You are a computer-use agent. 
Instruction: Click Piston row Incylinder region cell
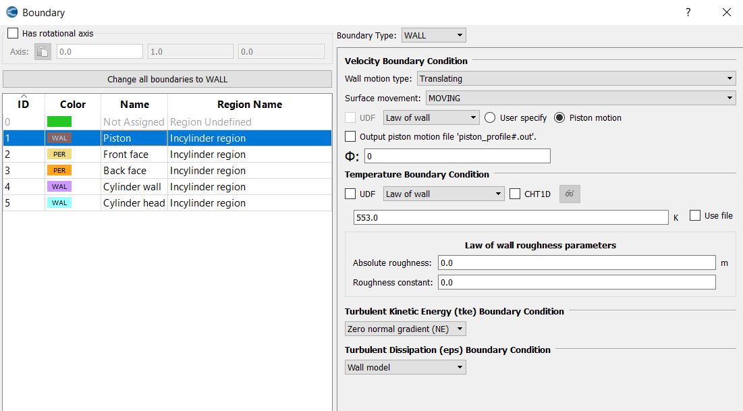click(x=250, y=138)
